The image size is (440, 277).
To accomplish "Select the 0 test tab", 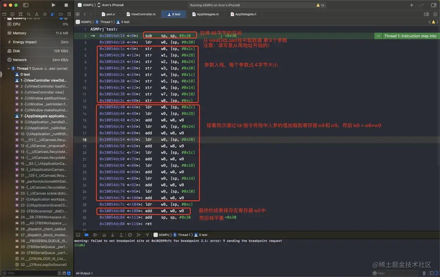I will coord(174,14).
